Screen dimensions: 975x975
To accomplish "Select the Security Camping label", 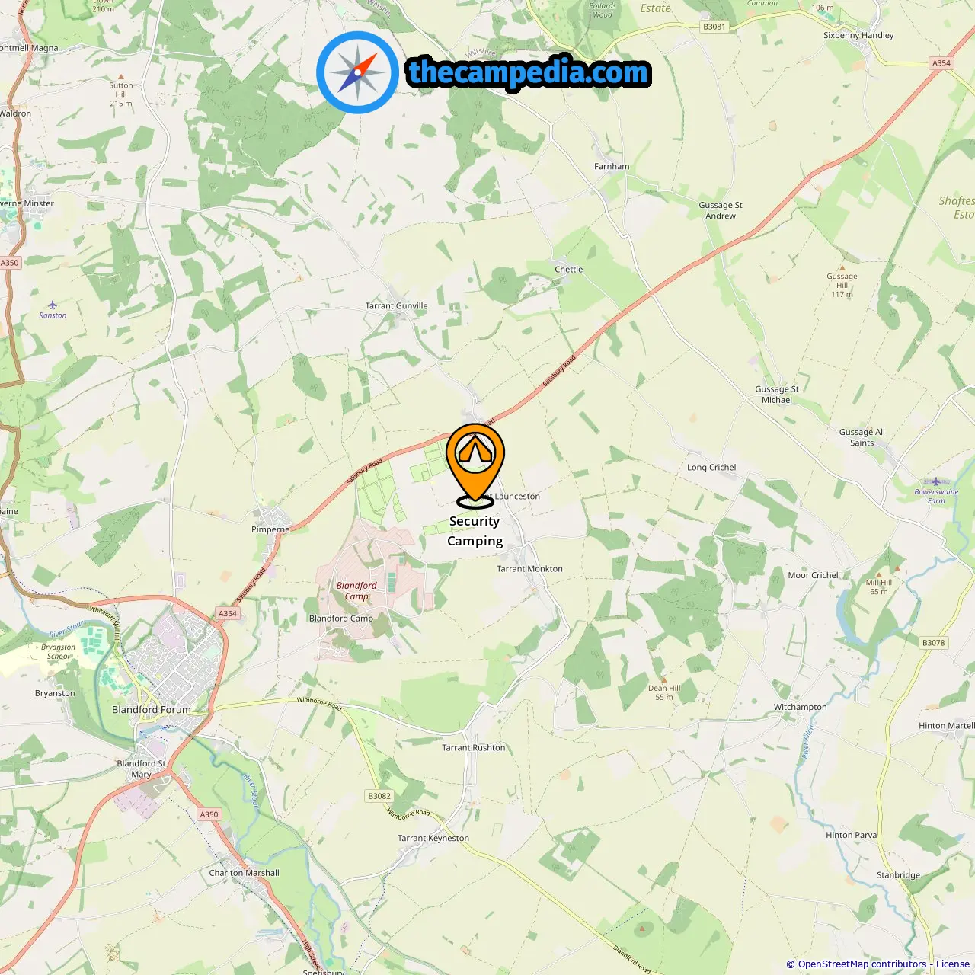I will (475, 531).
